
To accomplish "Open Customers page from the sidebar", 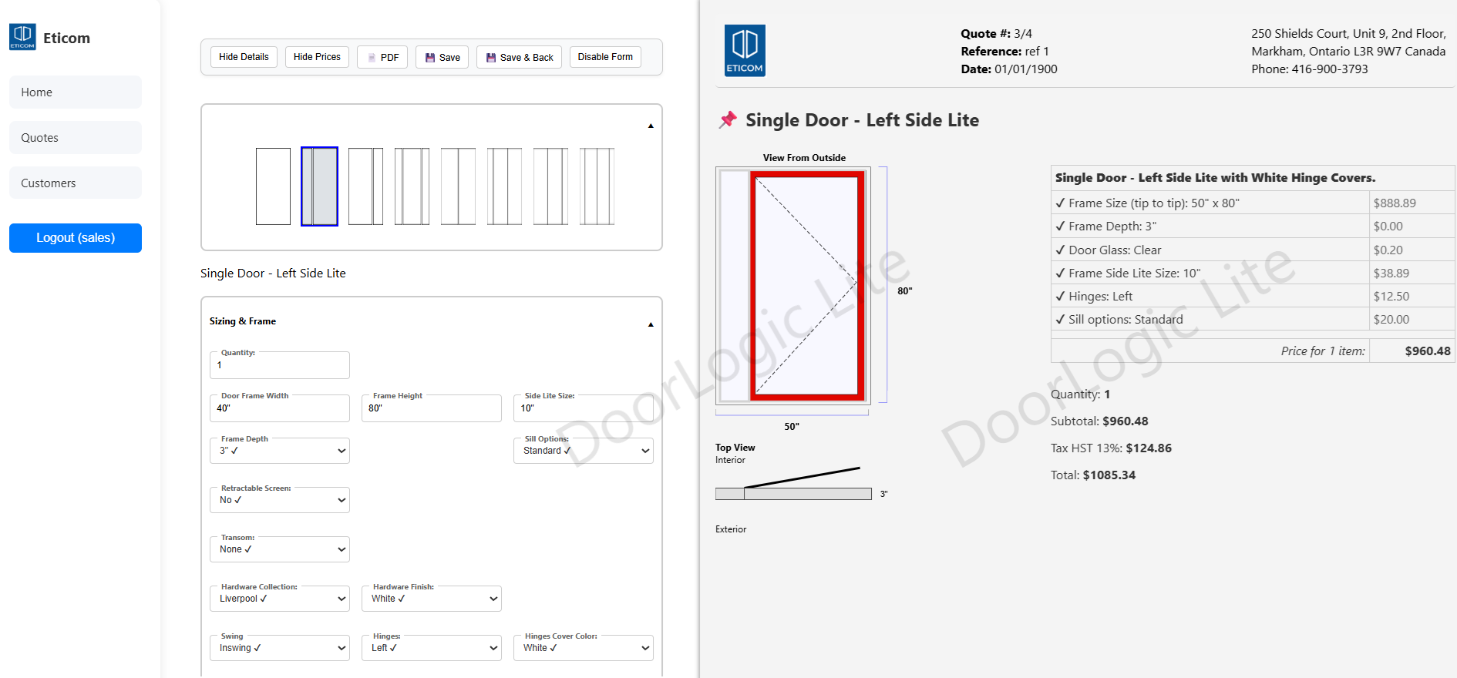I will pyautogui.click(x=76, y=183).
